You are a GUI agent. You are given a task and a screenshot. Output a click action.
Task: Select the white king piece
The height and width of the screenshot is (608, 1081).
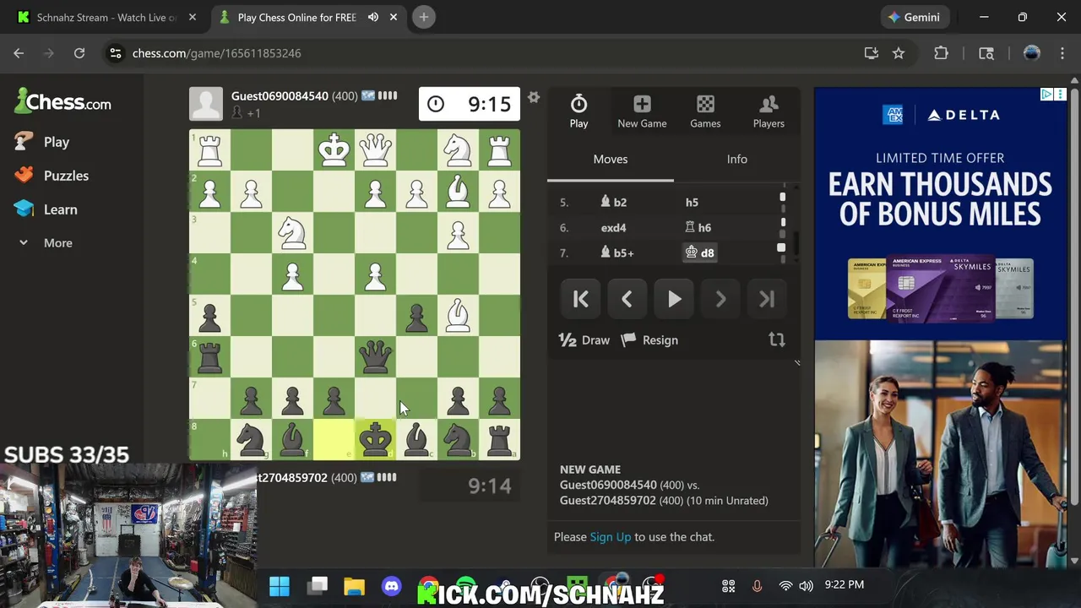click(x=334, y=150)
